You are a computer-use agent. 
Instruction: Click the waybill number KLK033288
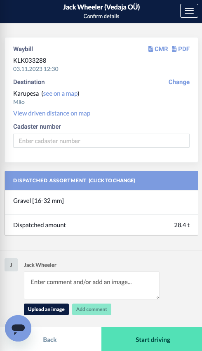(x=30, y=61)
